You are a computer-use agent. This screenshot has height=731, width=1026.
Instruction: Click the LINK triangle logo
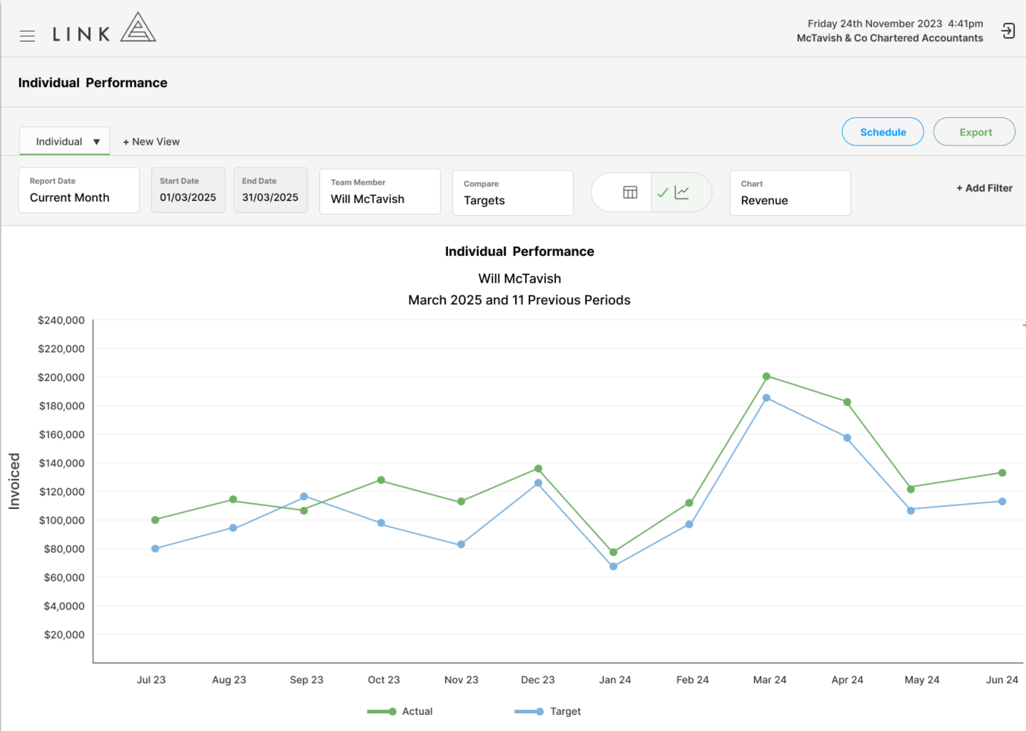coord(138,27)
